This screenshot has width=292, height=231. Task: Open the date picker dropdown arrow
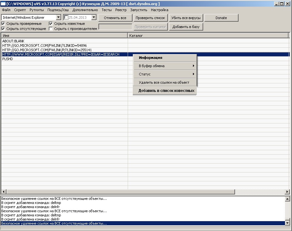pos(94,17)
